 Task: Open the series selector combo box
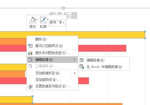coord(57,23)
